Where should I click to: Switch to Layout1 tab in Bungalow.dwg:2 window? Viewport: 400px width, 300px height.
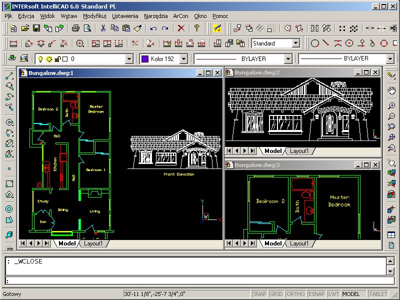(299, 151)
